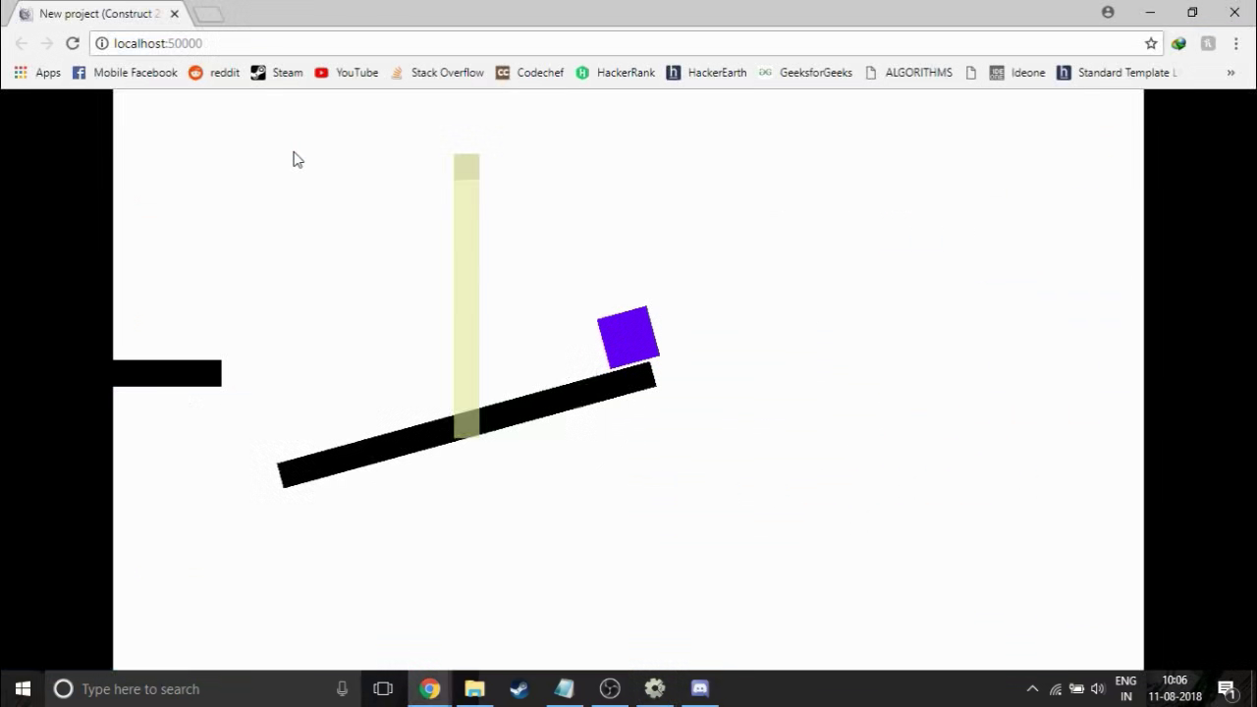Open the Standard Template bookmark
The width and height of the screenshot is (1257, 707).
(1117, 73)
